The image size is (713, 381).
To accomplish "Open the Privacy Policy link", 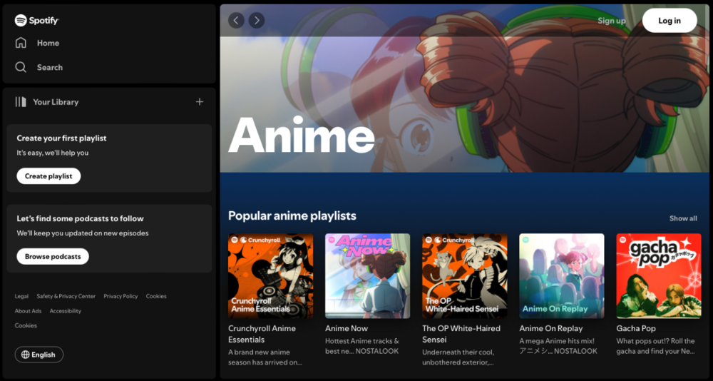I will coord(120,296).
